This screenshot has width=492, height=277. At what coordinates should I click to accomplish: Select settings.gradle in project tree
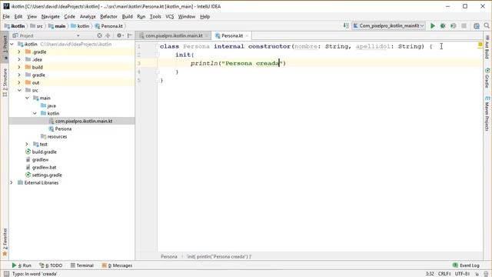44,175
